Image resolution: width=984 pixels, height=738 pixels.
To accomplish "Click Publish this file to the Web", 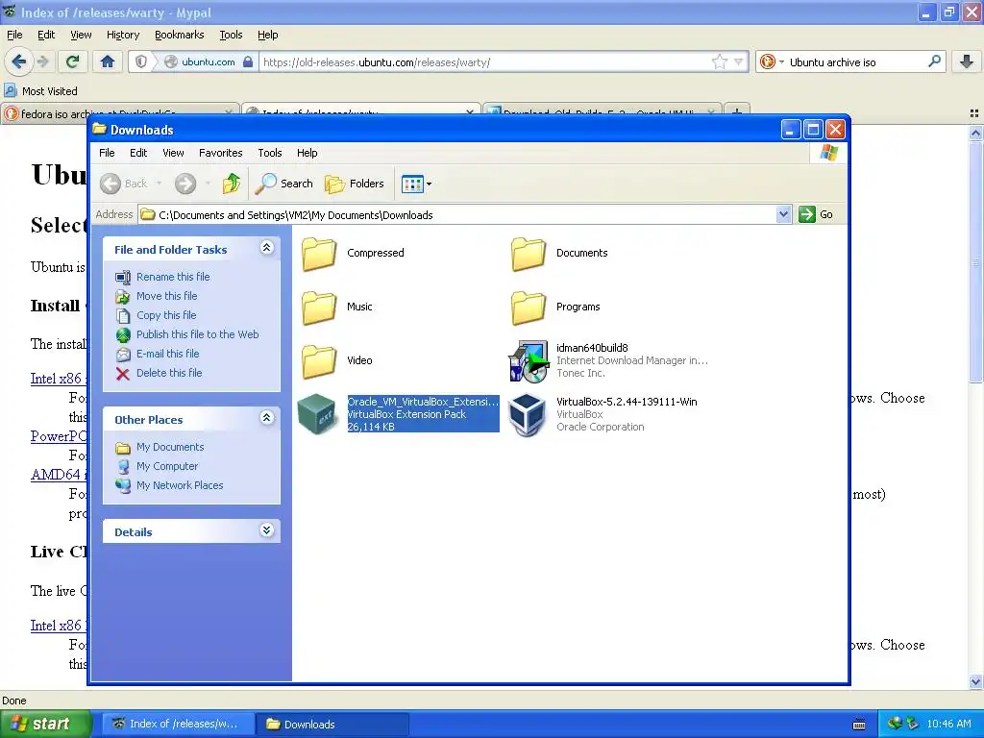I will 197,334.
